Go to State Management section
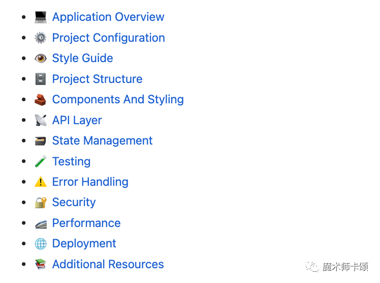The height and width of the screenshot is (283, 380). point(102,141)
